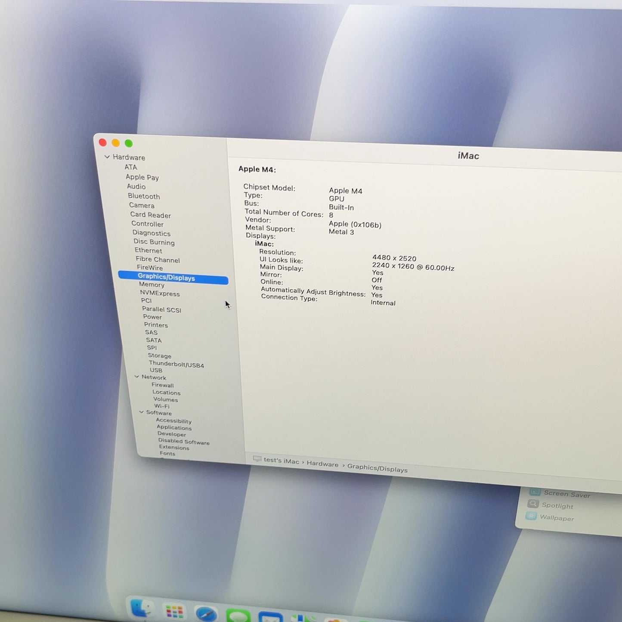
Task: Collapse the Hardware section chevron in sidebar
Action: pos(107,157)
